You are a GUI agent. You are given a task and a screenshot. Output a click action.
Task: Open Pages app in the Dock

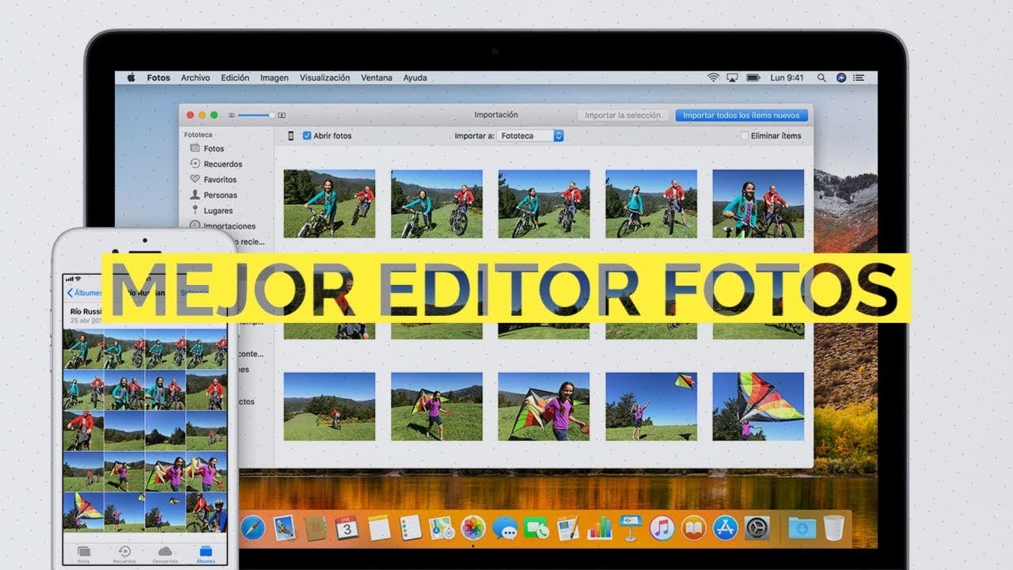click(567, 527)
